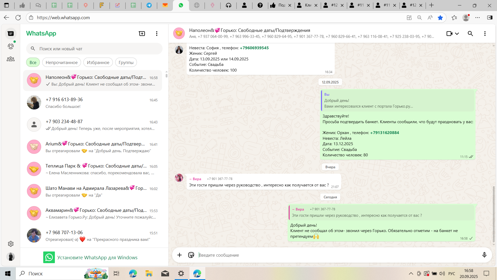Open WhatsApp settings gear icon

click(11, 244)
